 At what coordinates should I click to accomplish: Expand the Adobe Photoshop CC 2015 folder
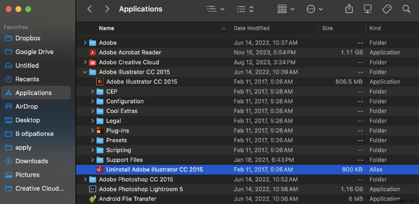(85, 179)
